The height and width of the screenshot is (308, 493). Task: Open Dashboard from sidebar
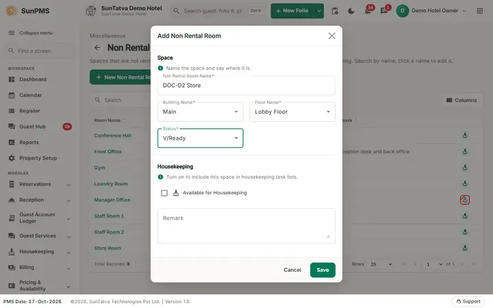[x=33, y=79]
